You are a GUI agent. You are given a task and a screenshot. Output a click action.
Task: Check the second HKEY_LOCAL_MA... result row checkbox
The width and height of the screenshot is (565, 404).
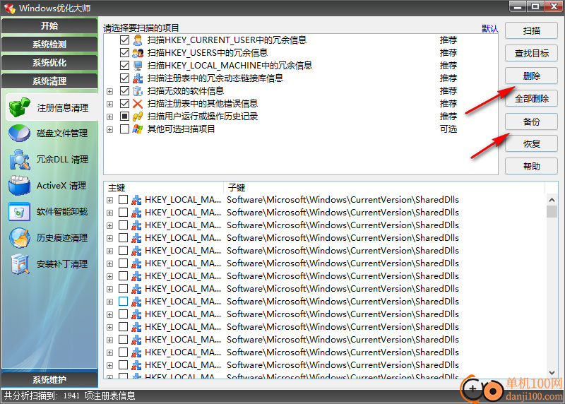(x=123, y=213)
